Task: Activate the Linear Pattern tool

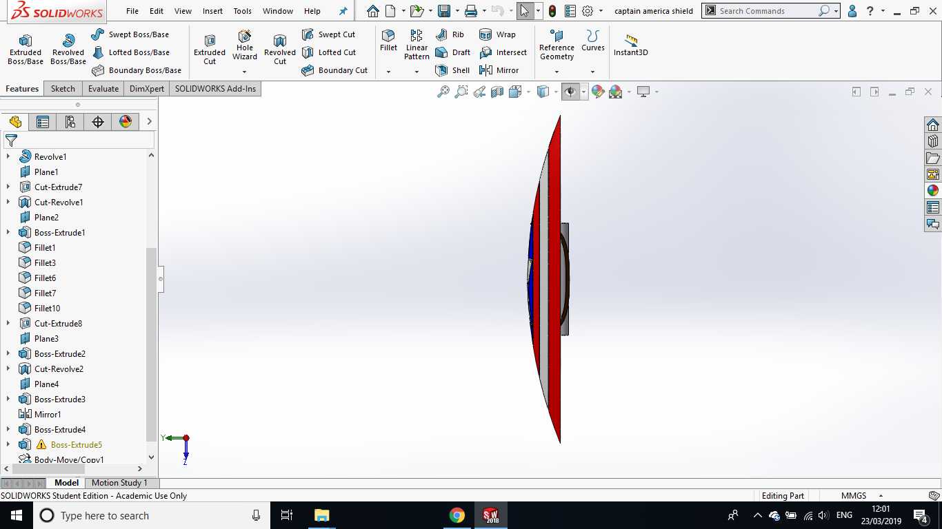Action: [x=417, y=45]
